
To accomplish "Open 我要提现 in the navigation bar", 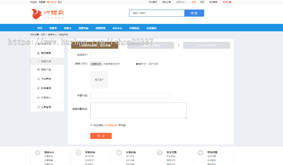I will click(100, 28).
